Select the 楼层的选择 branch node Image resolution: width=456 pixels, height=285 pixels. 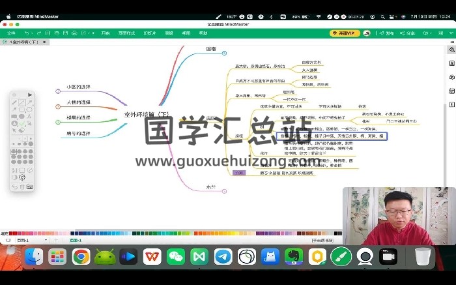(78, 117)
